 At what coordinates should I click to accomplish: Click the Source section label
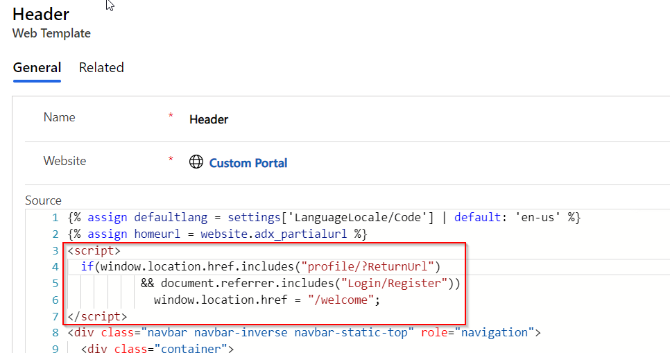pyautogui.click(x=43, y=200)
